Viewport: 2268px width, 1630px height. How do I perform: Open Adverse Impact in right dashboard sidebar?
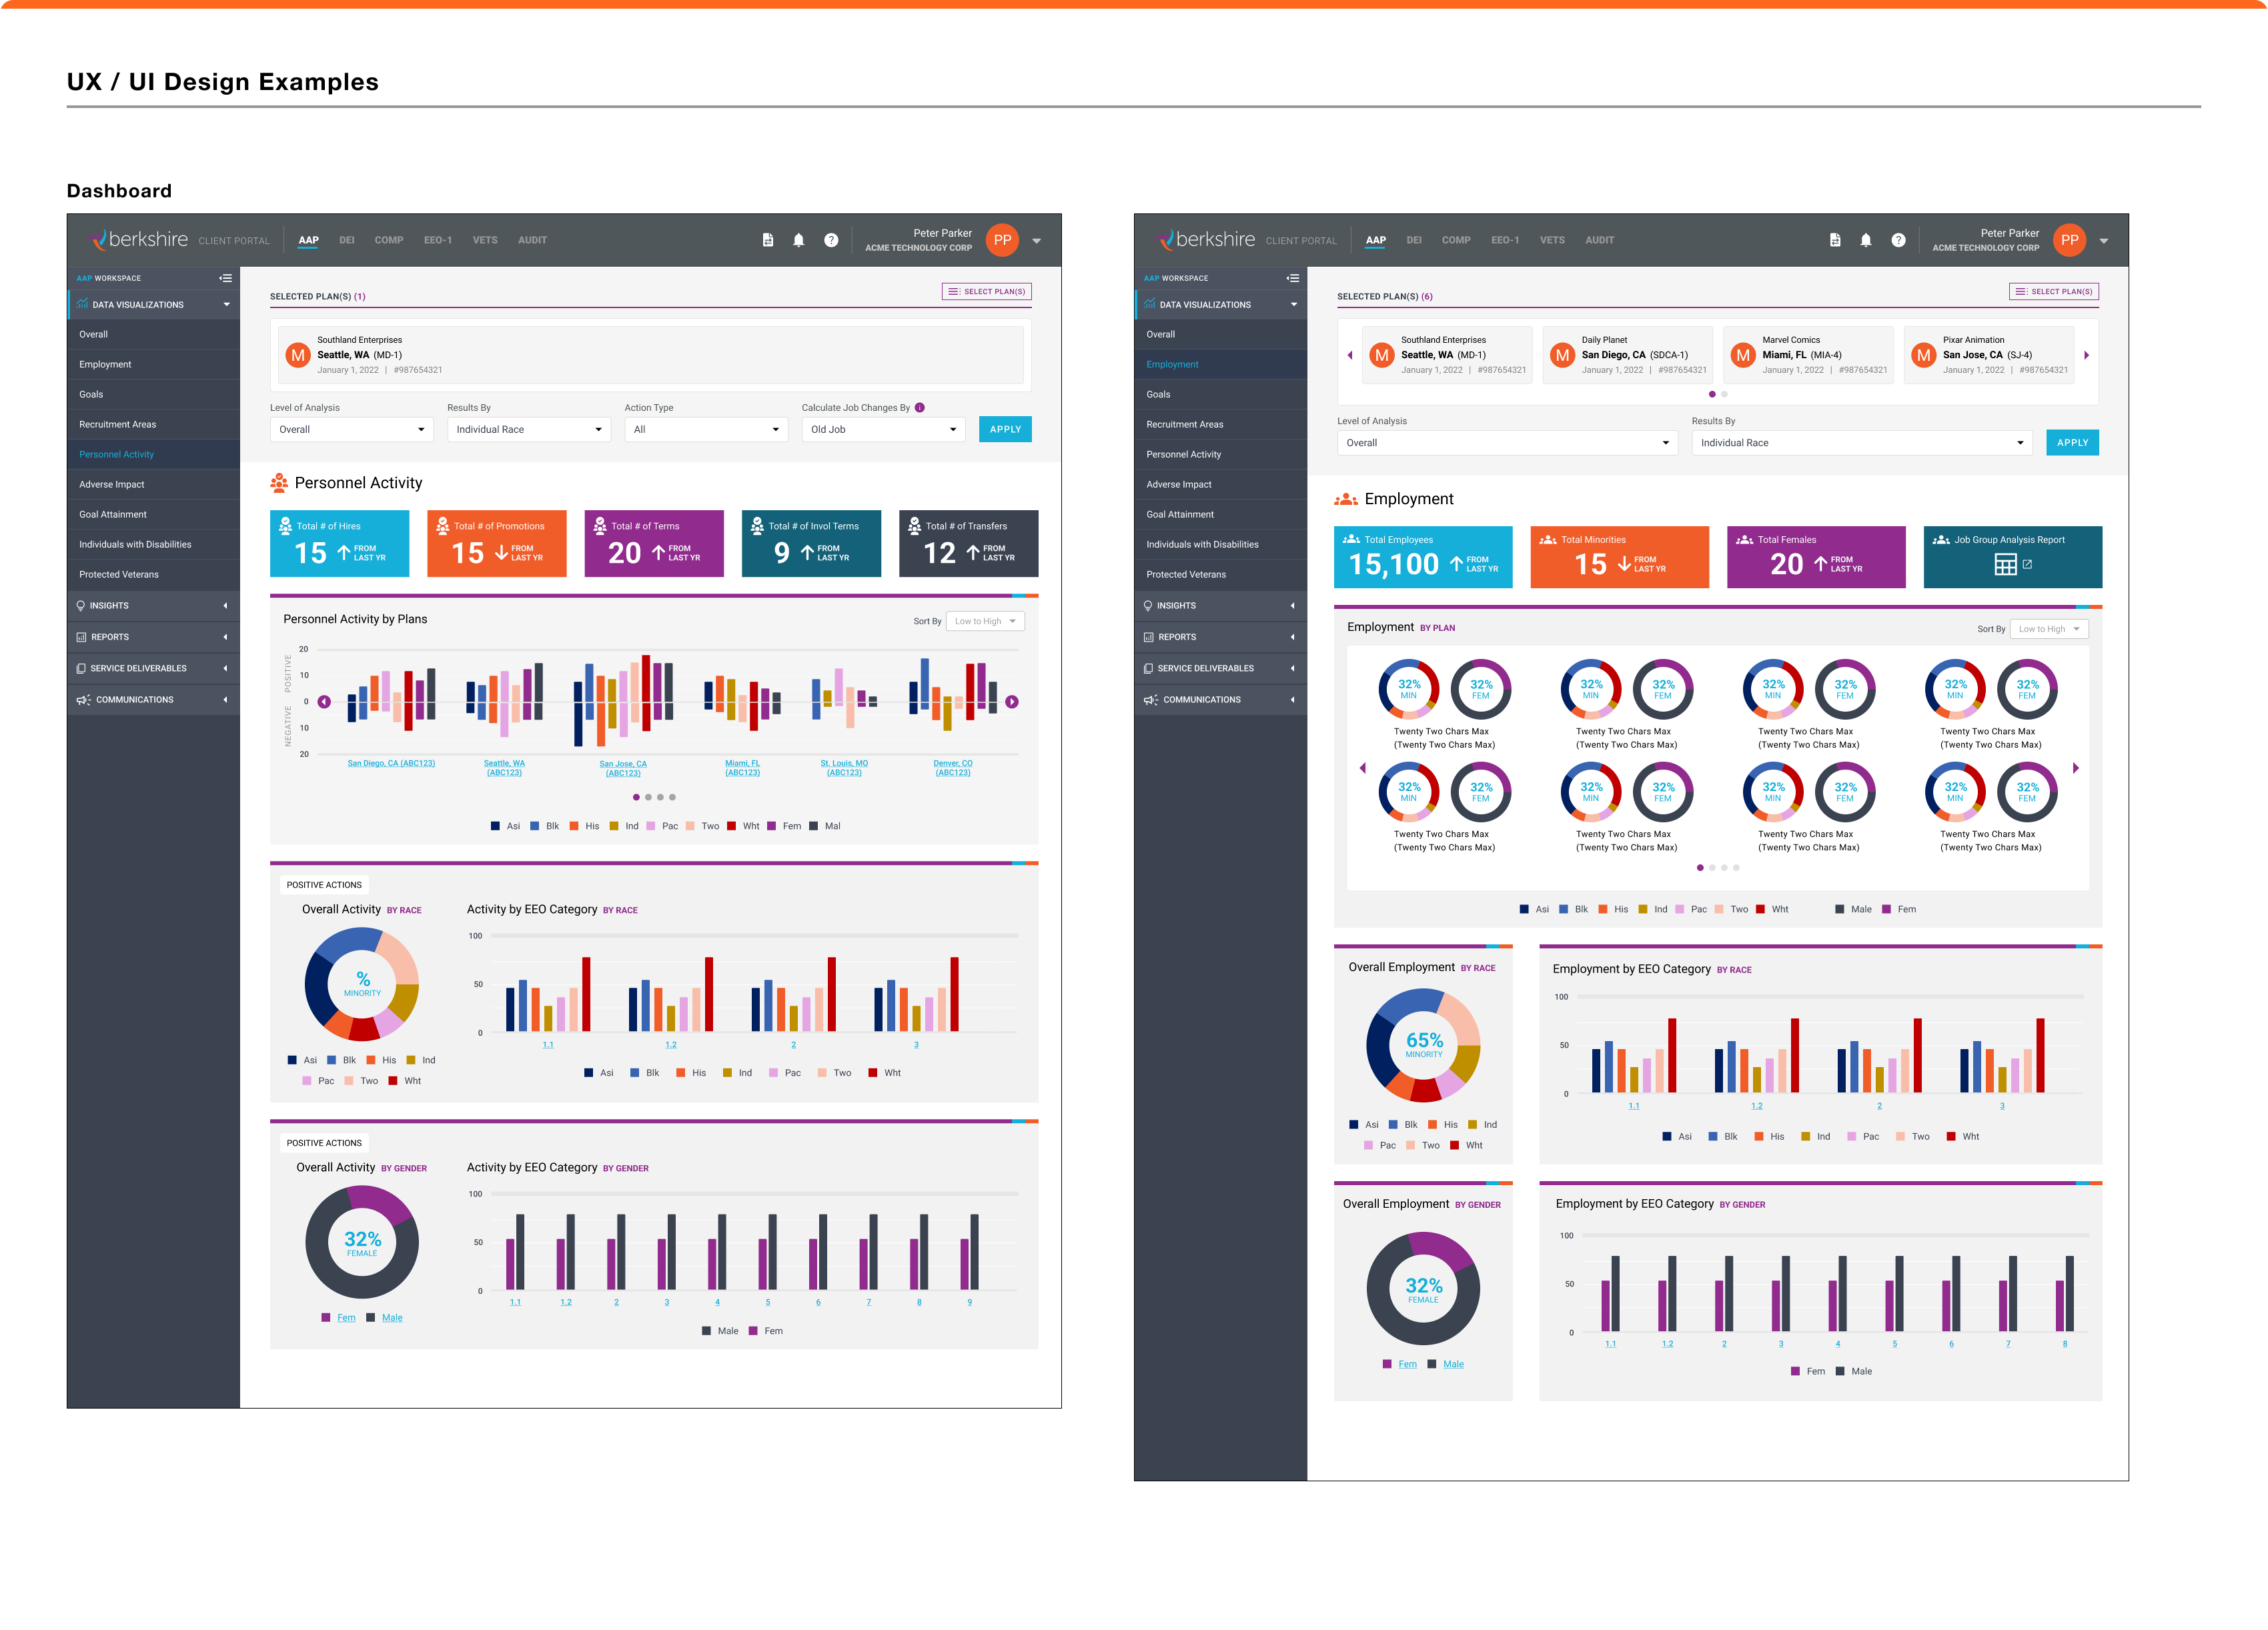pyautogui.click(x=1179, y=484)
